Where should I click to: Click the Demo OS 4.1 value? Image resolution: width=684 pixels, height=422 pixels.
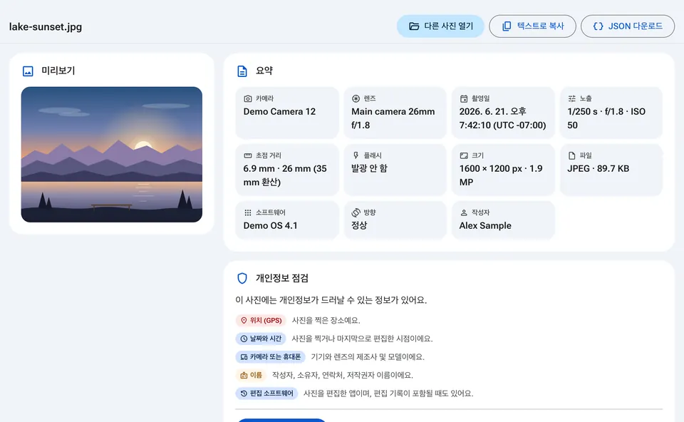click(x=270, y=226)
